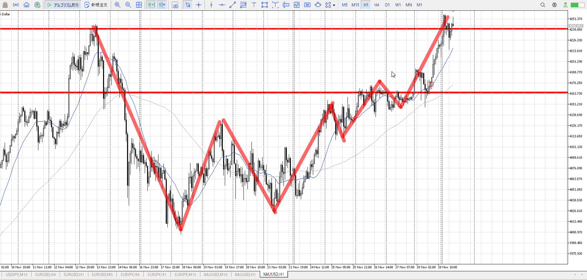Zoom out of the chart
Viewport: 587px width, 280px height.
128,5
